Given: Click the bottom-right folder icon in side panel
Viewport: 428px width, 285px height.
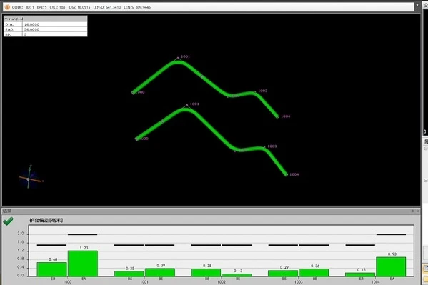Looking at the screenshot, I should (x=426, y=279).
